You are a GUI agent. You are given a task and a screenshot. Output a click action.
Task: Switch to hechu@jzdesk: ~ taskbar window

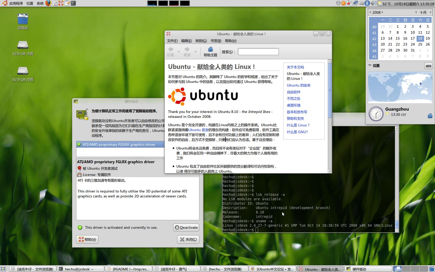[81, 269]
